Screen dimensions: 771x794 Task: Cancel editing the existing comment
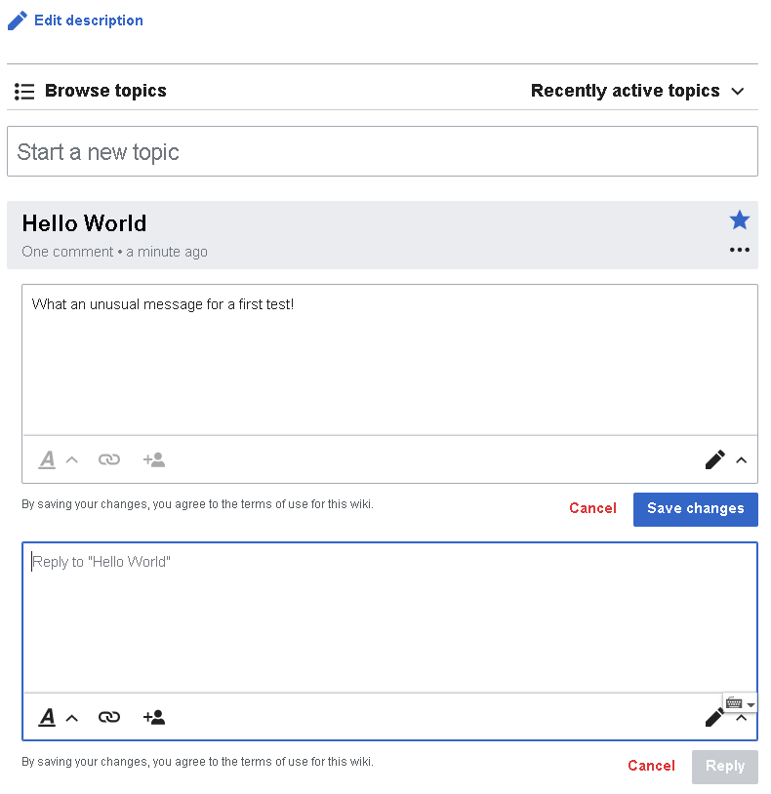point(592,508)
